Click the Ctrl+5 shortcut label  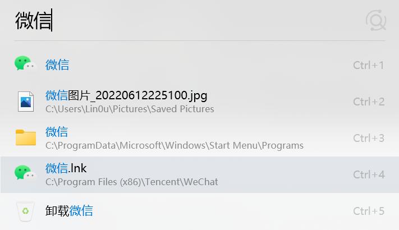click(x=369, y=211)
